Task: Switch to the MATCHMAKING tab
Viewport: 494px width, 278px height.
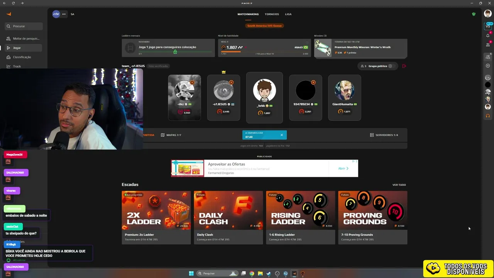Action: click(248, 14)
